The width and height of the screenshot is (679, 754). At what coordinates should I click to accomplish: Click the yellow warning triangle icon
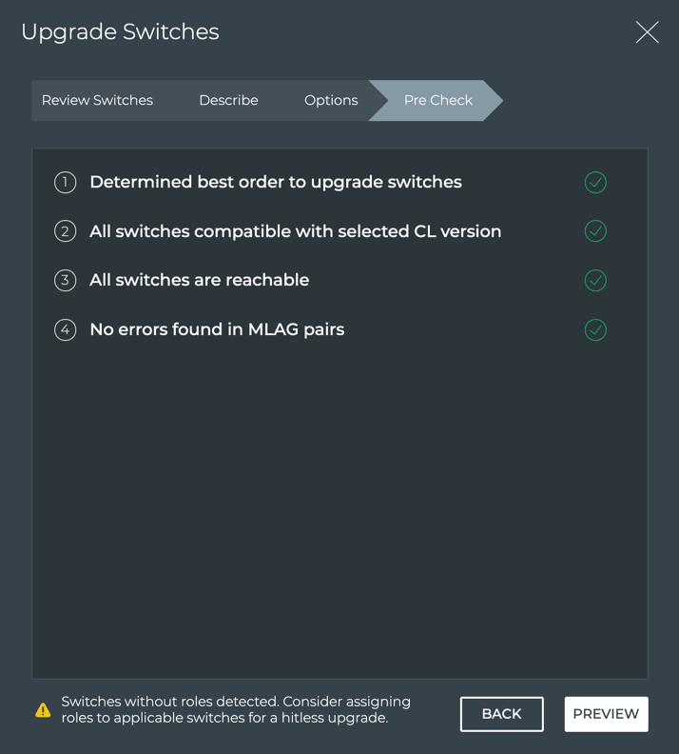click(43, 710)
